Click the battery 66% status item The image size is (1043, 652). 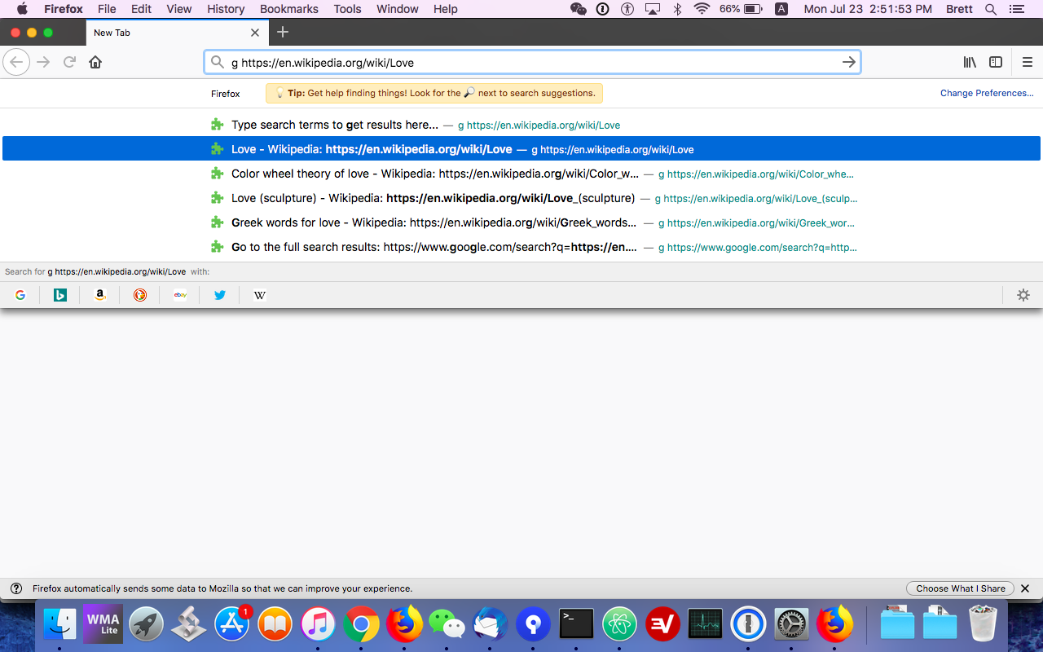pyautogui.click(x=741, y=9)
